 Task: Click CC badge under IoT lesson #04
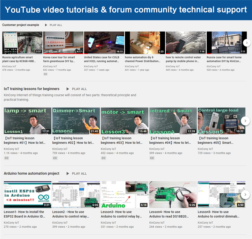coord(152,158)
